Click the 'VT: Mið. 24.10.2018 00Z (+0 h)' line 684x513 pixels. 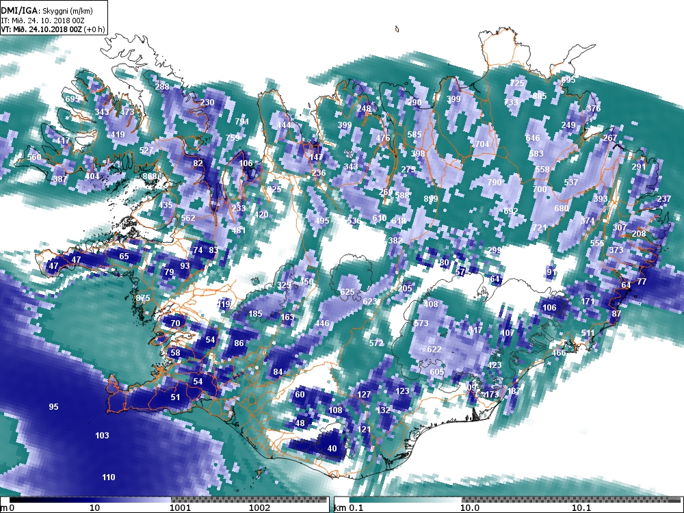53,29
